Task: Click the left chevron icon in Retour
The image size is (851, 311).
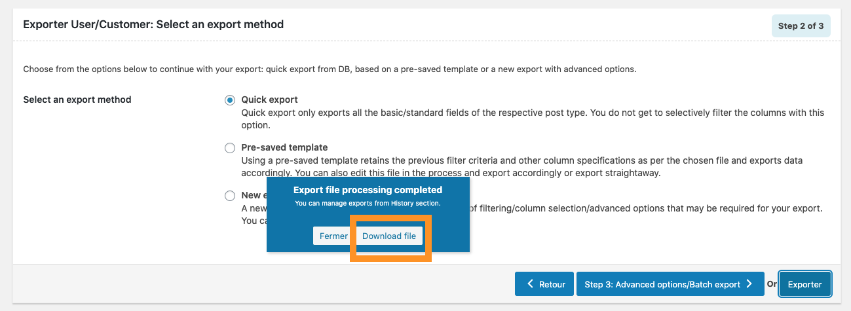Action: point(530,284)
